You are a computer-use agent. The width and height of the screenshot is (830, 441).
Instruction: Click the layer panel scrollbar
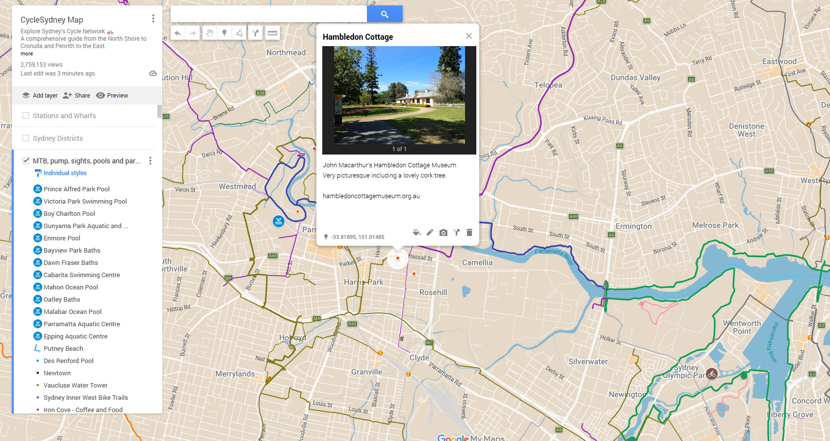(159, 111)
